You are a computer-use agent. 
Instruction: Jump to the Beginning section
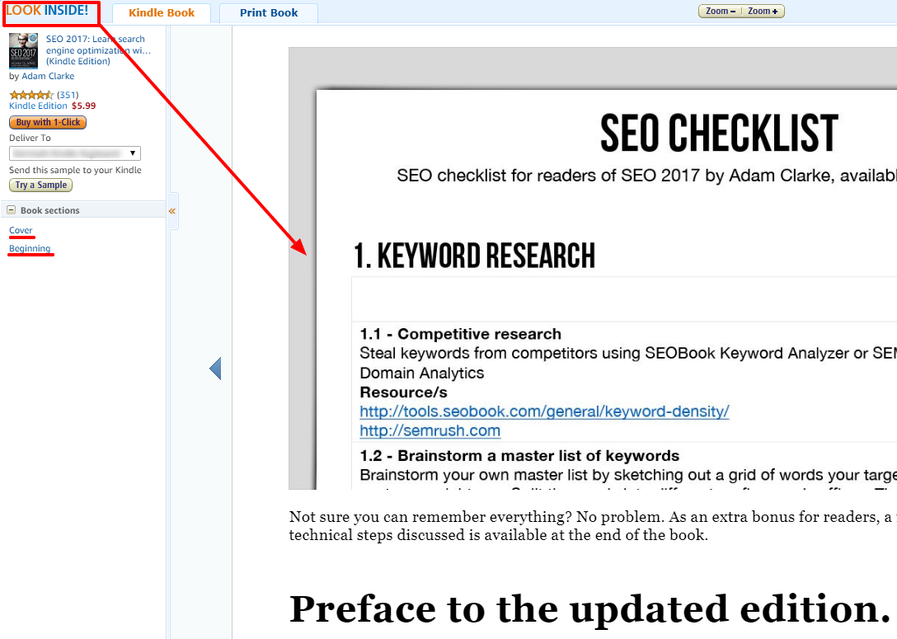click(30, 248)
